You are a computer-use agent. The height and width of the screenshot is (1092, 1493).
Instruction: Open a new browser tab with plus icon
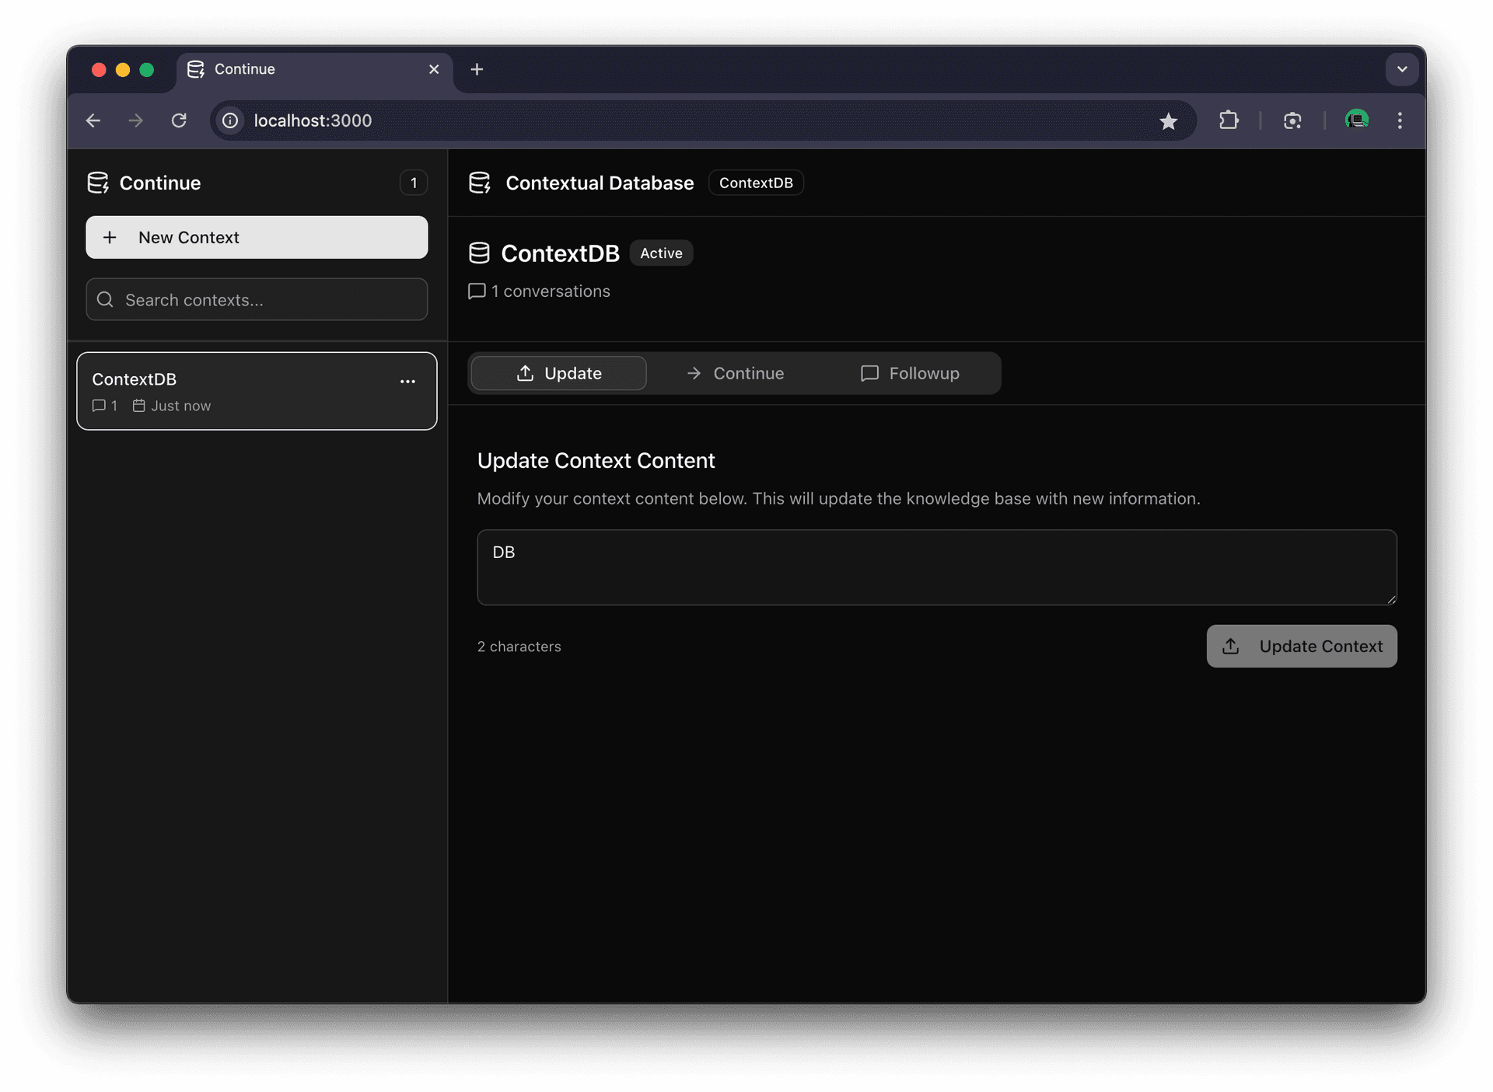[477, 69]
